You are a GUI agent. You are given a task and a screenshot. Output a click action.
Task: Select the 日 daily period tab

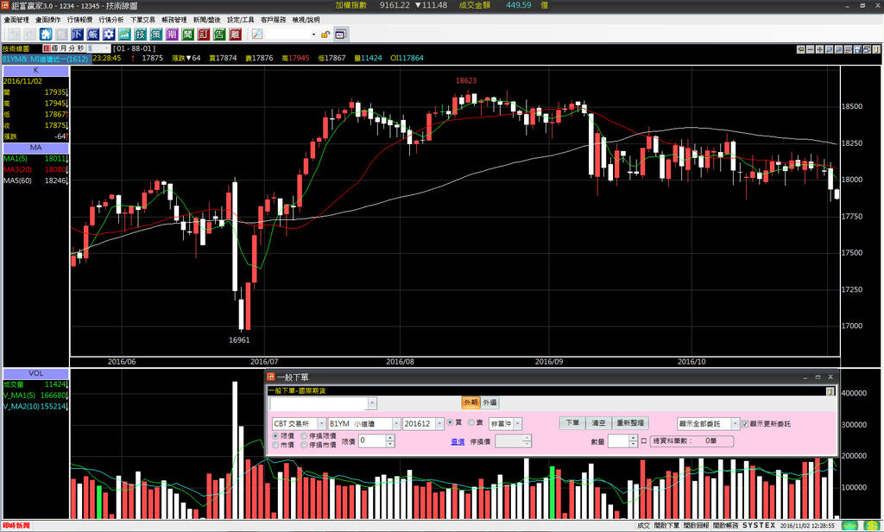pyautogui.click(x=47, y=49)
